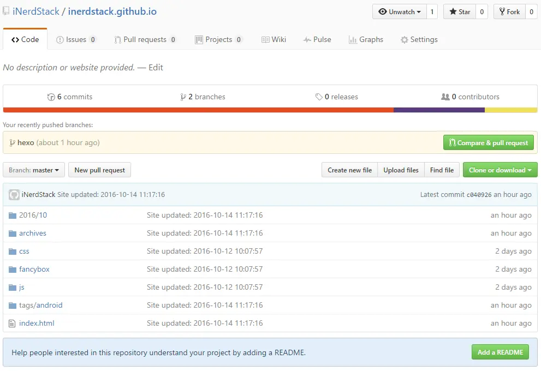Click the commits history clock icon
This screenshot has width=541, height=371.
pyautogui.click(x=51, y=97)
